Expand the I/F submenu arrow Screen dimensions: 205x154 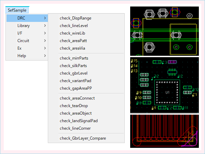pos(45,33)
